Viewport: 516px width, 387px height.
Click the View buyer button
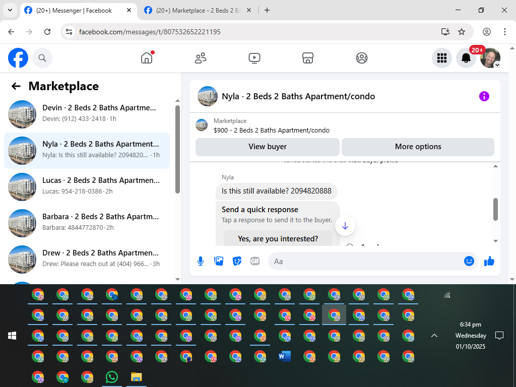point(268,147)
